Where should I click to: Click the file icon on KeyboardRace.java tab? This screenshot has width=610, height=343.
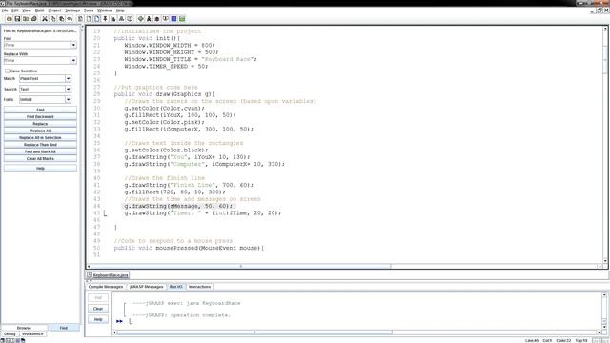point(90,275)
